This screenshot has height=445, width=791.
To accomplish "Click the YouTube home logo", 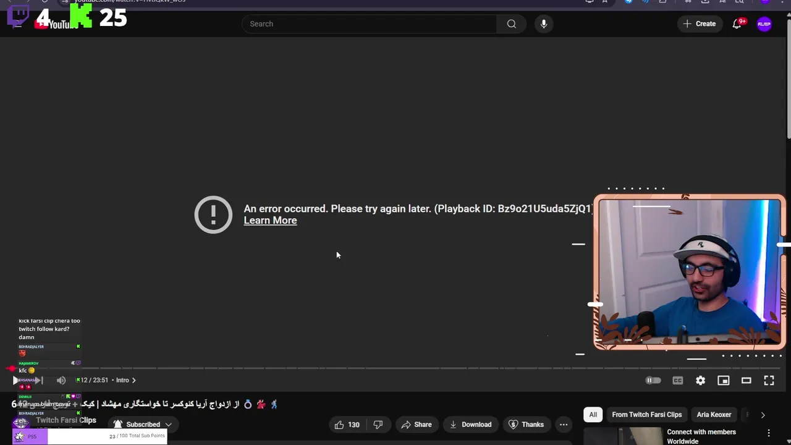I will (x=56, y=24).
